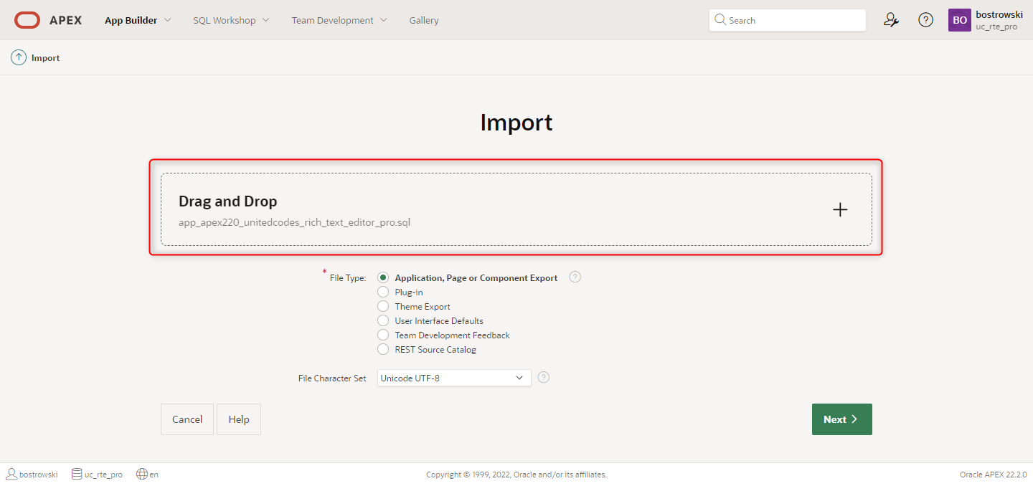Click the Help button beside Cancel
This screenshot has width=1033, height=486.
pyautogui.click(x=239, y=419)
